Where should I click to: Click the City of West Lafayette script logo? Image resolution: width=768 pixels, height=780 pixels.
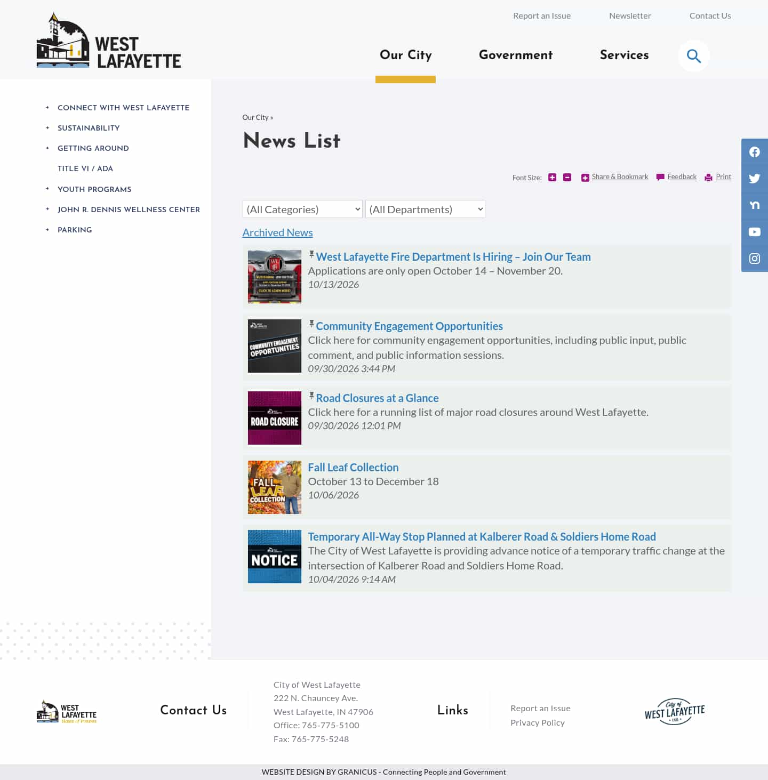[x=675, y=711]
